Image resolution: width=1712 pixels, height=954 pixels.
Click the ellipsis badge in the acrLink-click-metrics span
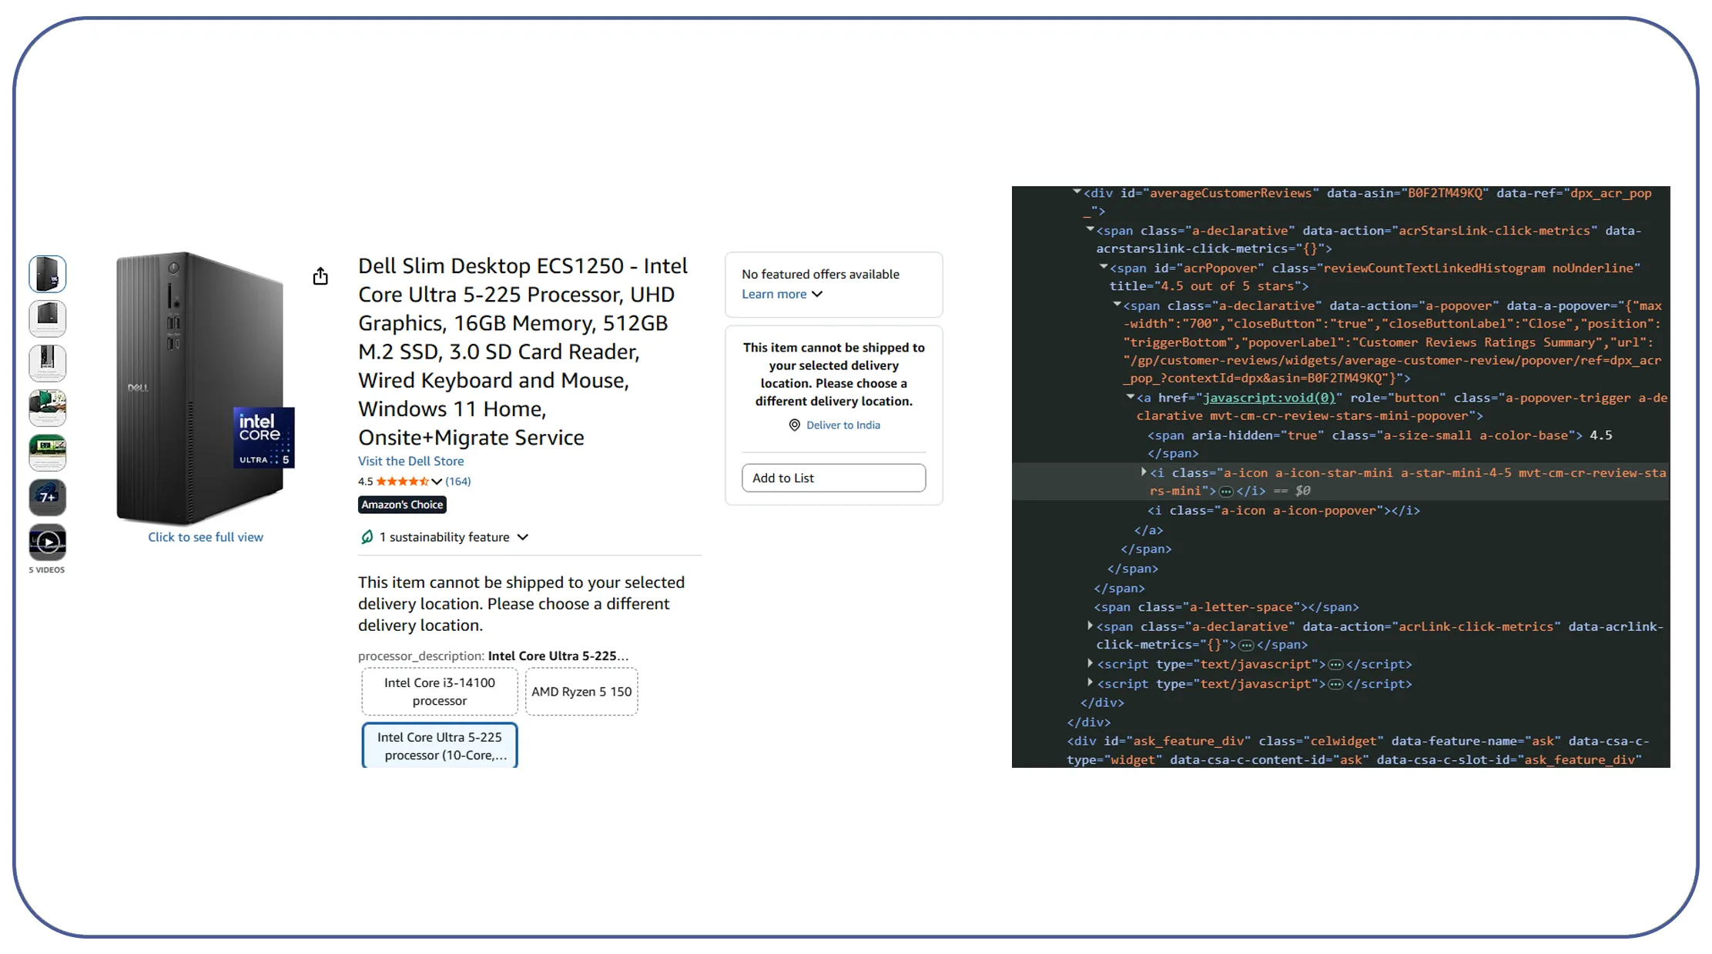pyautogui.click(x=1246, y=645)
